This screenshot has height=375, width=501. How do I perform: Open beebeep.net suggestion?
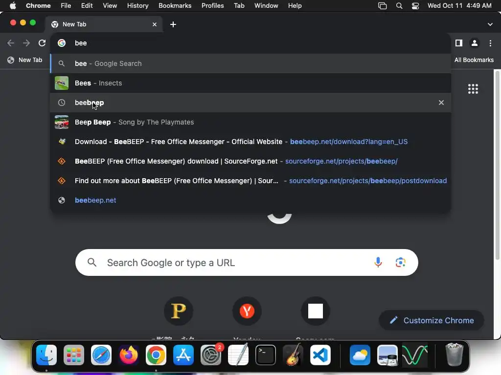pyautogui.click(x=250, y=200)
